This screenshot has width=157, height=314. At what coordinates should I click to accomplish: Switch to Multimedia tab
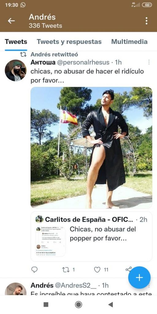click(x=129, y=42)
